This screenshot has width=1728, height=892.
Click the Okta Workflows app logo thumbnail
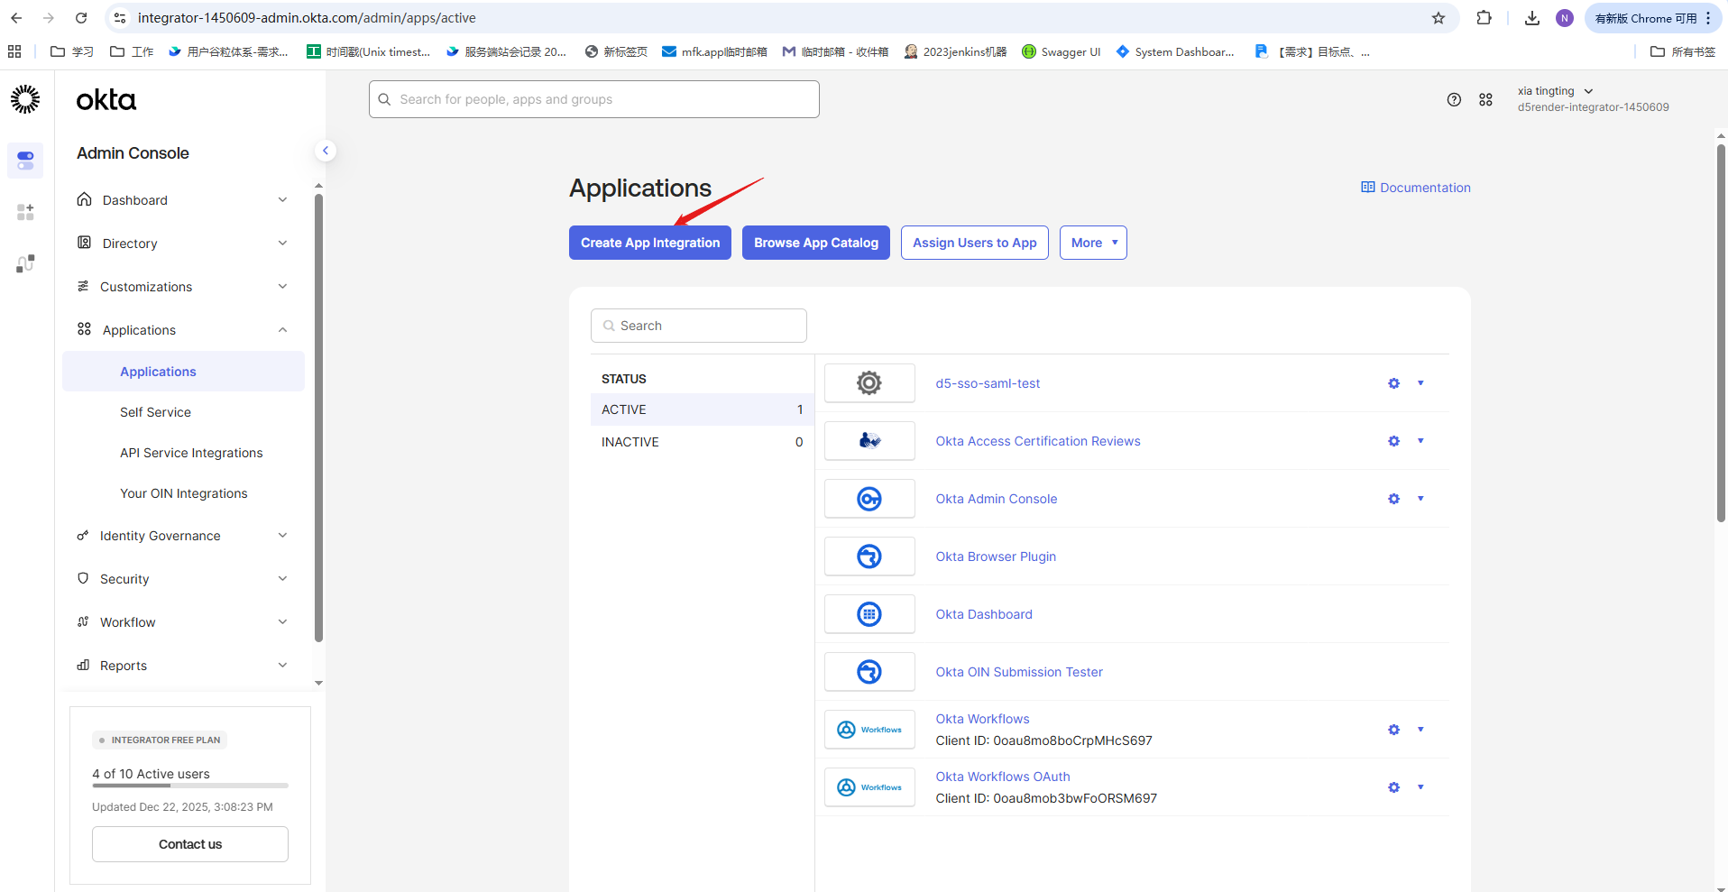point(869,730)
